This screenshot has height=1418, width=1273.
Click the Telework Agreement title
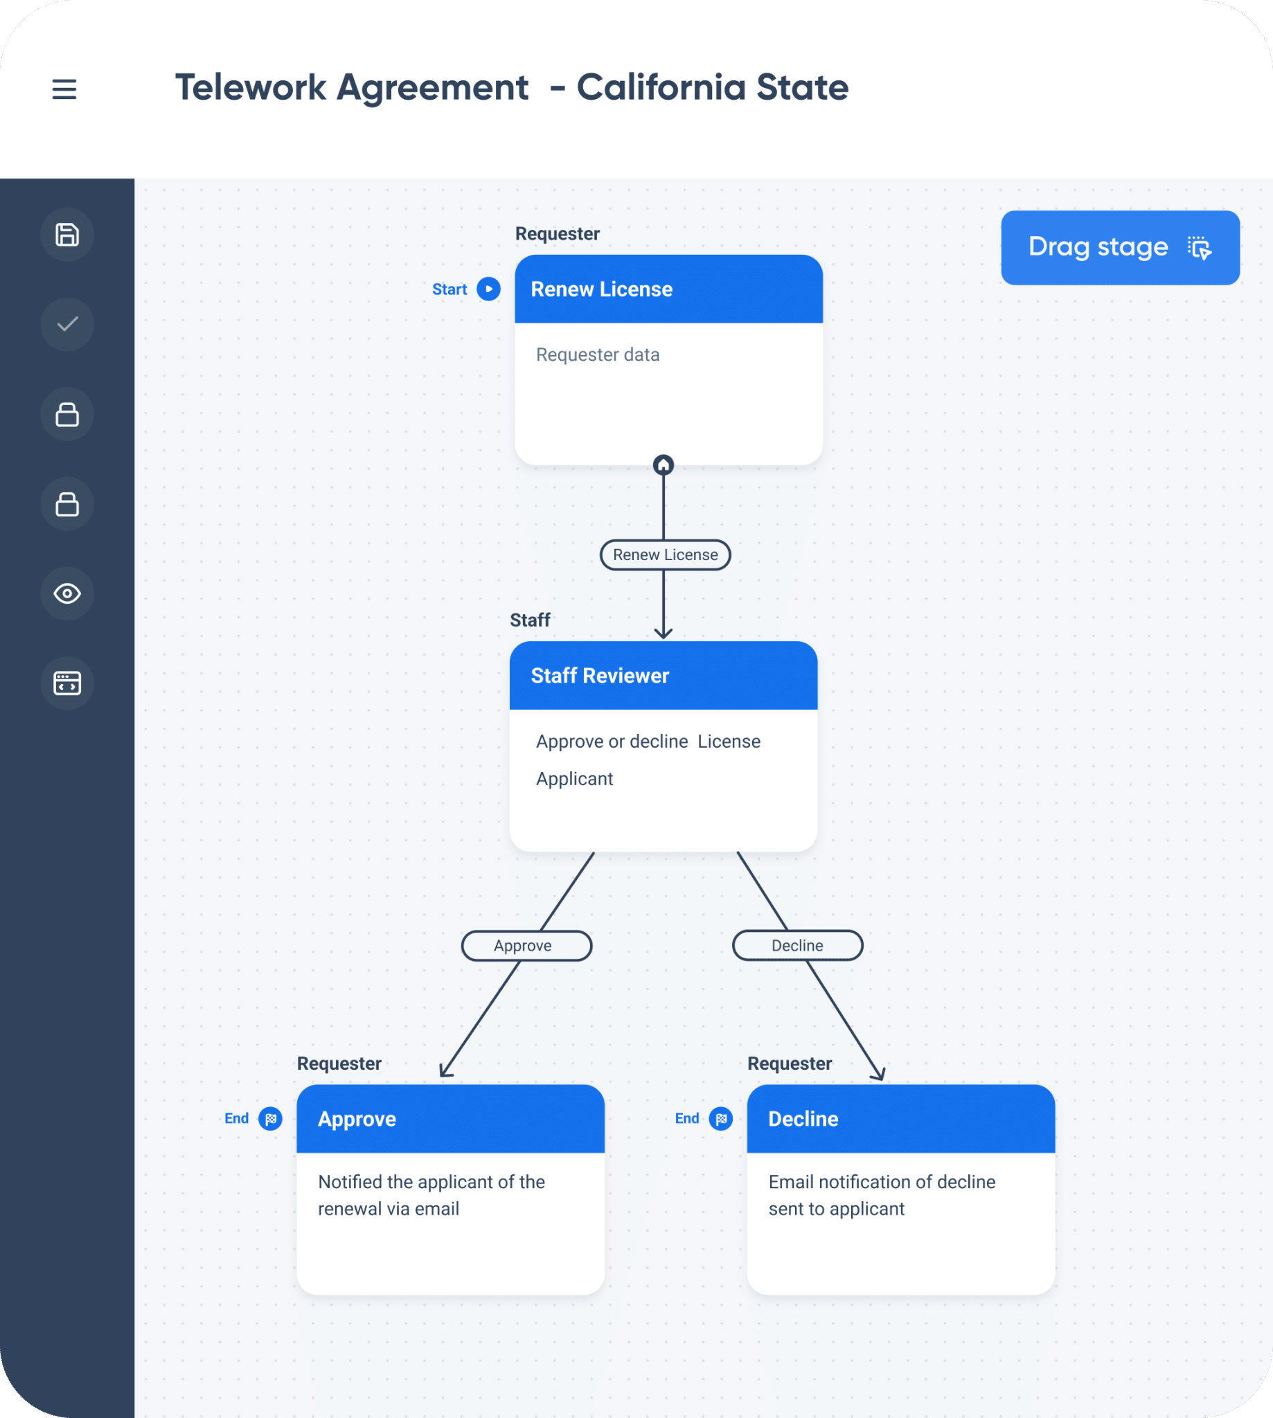pos(512,87)
